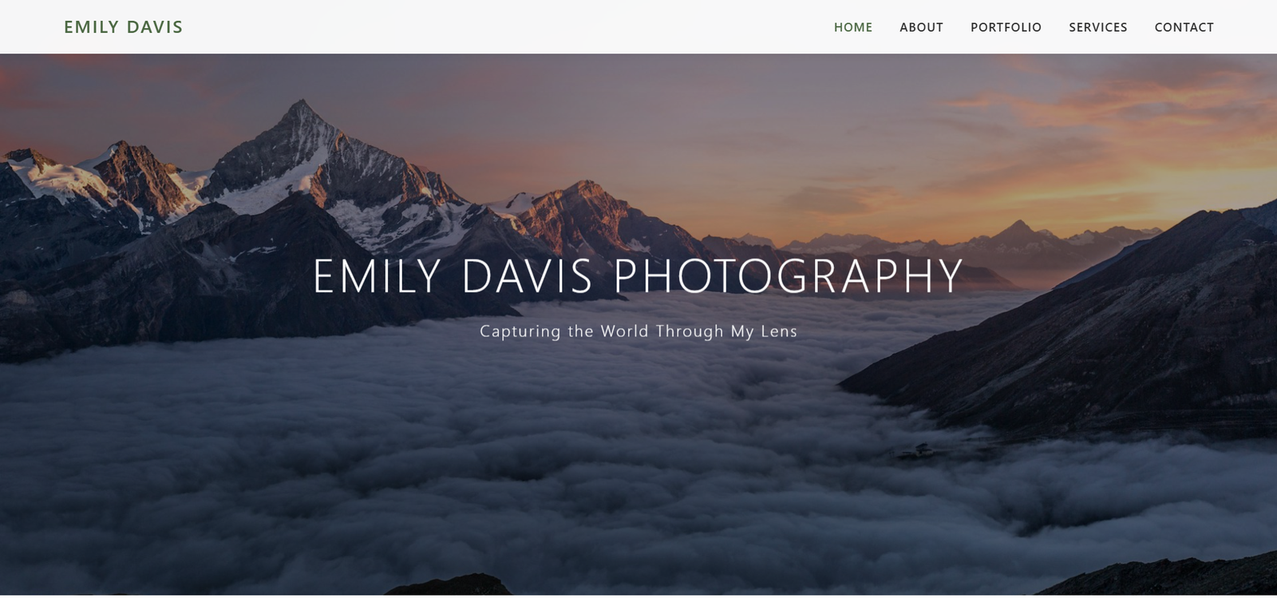Click the EMILY DAVIS logo in header
The image size is (1277, 610).
click(124, 27)
